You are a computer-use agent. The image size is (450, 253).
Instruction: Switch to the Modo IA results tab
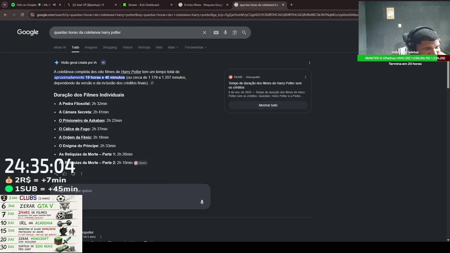60,47
